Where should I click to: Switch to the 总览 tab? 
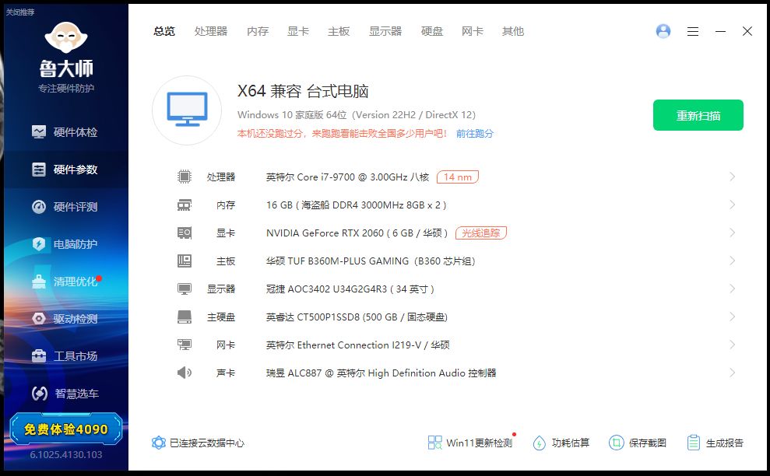164,31
